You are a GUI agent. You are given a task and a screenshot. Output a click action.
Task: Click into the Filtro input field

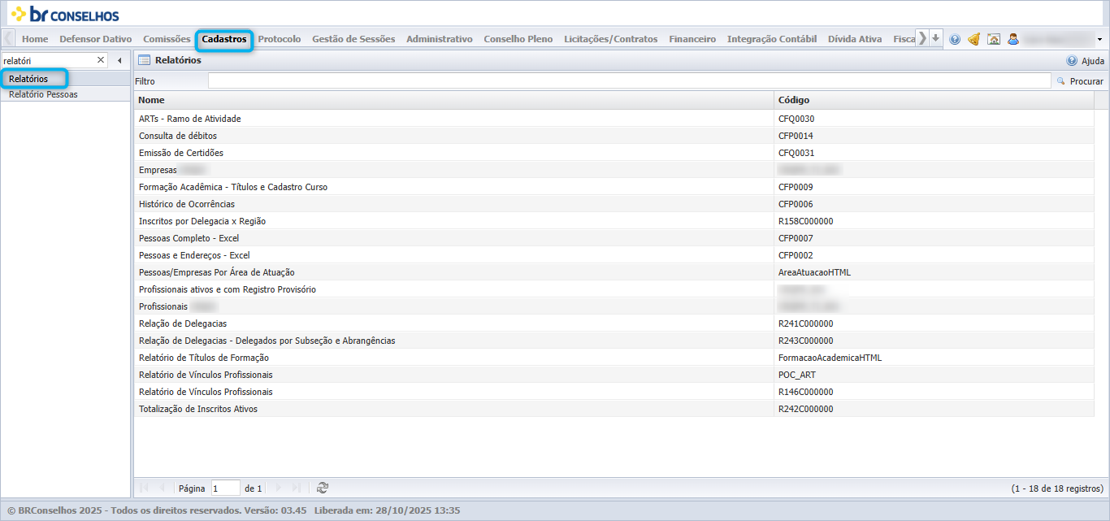click(630, 80)
